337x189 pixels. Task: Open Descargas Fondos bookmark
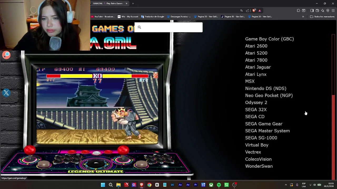[179, 17]
